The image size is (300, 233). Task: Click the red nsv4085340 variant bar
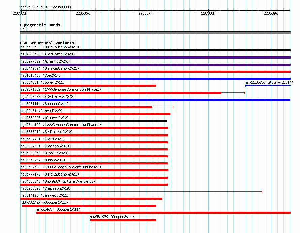point(94,185)
